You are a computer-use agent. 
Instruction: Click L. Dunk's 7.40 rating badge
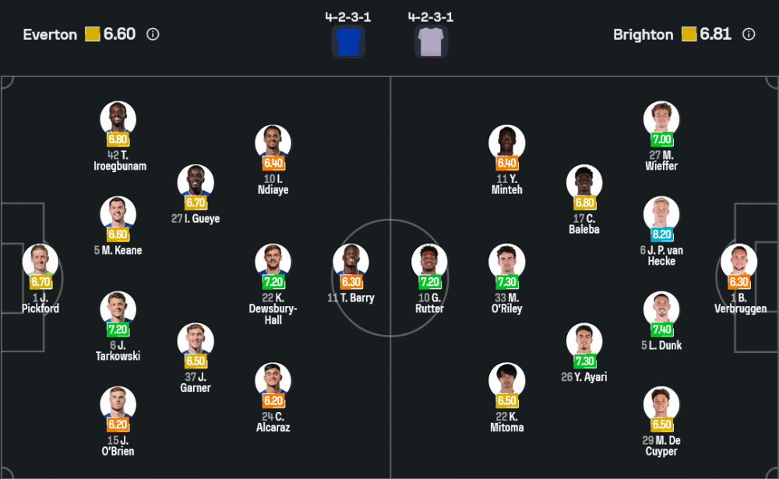coord(661,329)
